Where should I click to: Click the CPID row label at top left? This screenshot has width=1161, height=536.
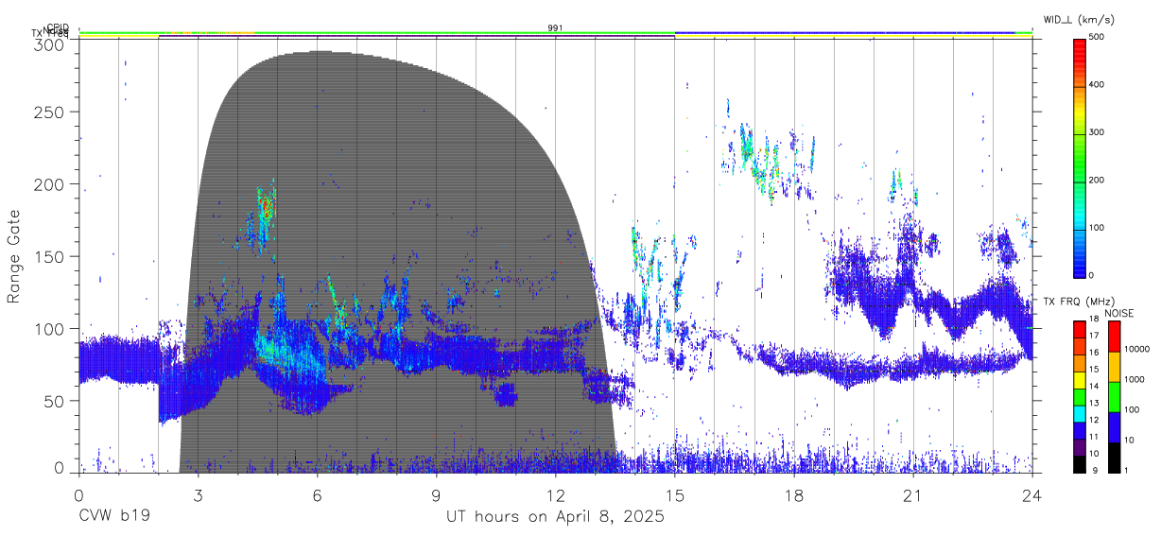click(x=58, y=27)
